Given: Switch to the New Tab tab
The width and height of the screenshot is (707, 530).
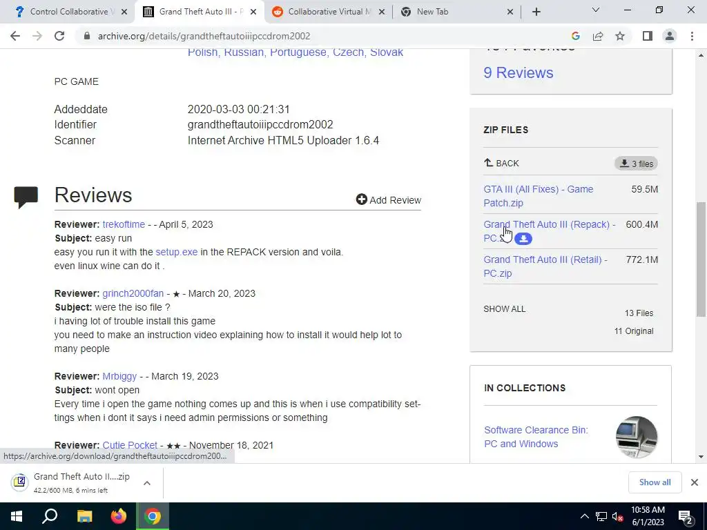Looking at the screenshot, I should (451, 12).
